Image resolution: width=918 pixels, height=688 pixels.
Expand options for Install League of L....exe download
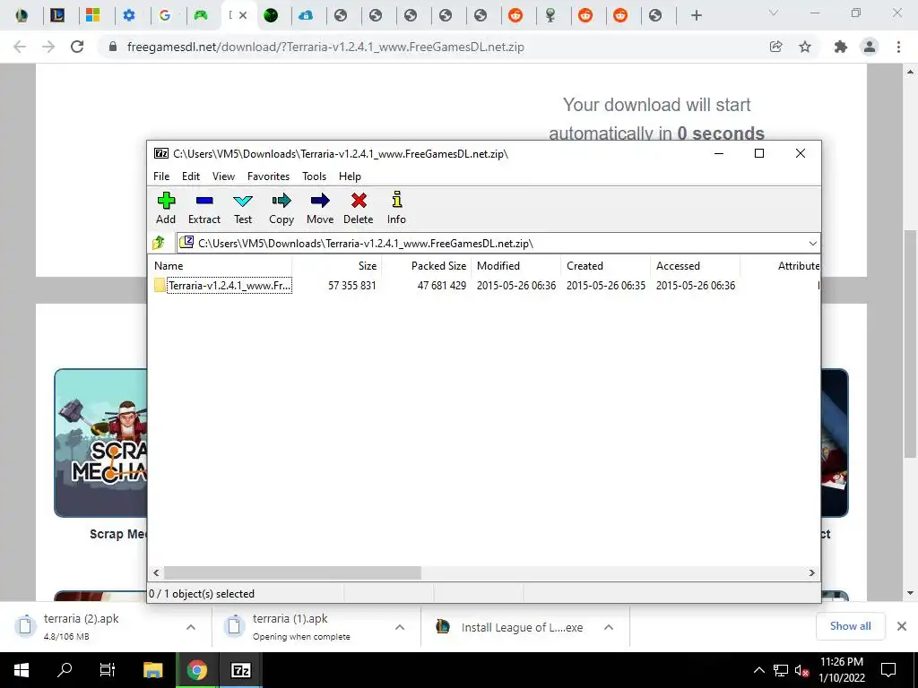(609, 627)
